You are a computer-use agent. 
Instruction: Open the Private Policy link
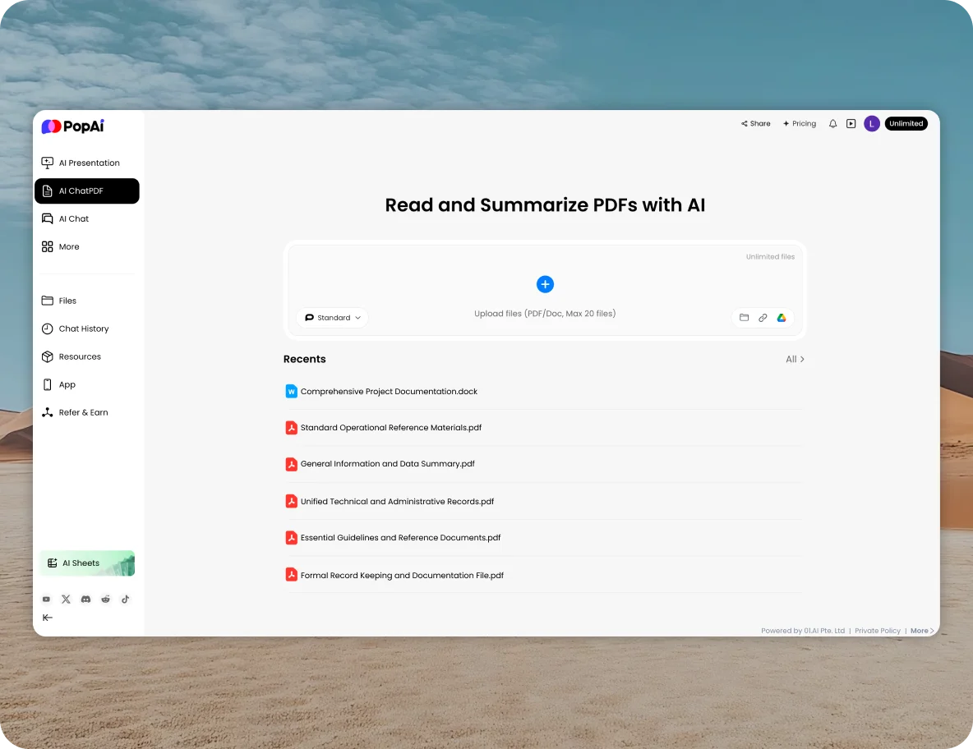coord(878,630)
